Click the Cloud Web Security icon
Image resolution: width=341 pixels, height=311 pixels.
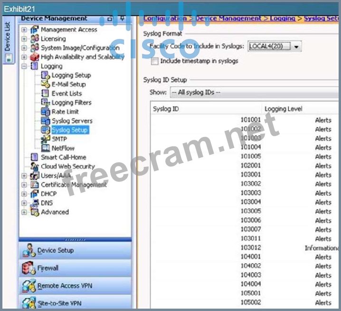[34, 166]
